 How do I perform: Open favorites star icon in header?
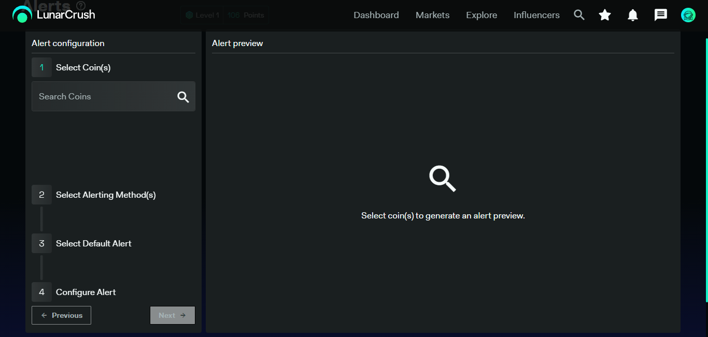tap(605, 15)
